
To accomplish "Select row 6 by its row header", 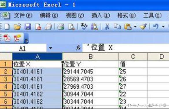I will 6,102.
